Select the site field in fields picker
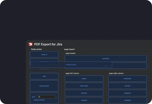The height and width of the screenshot is (104, 152). [x=44, y=76]
